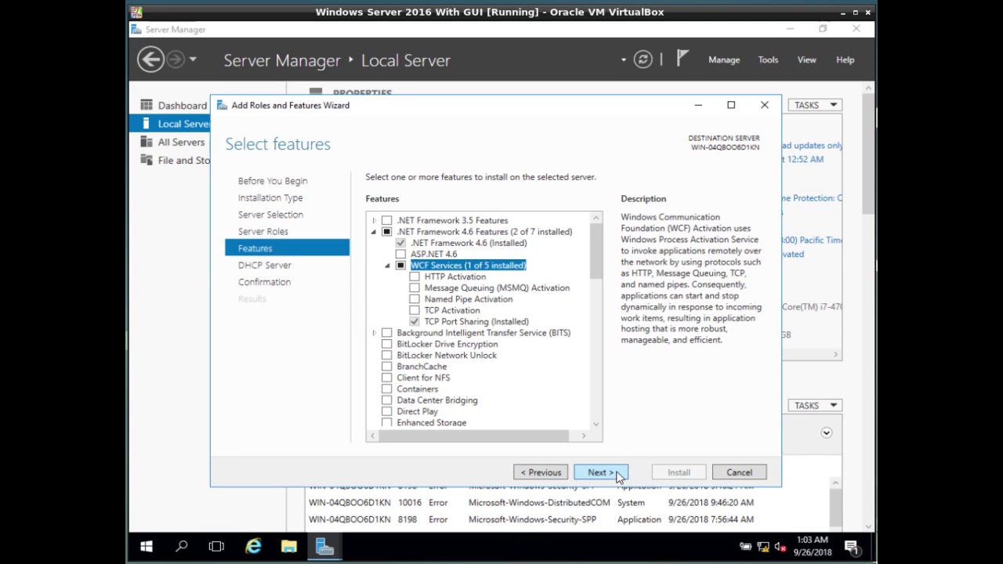
Task: Open the Tools menu
Action: click(768, 60)
